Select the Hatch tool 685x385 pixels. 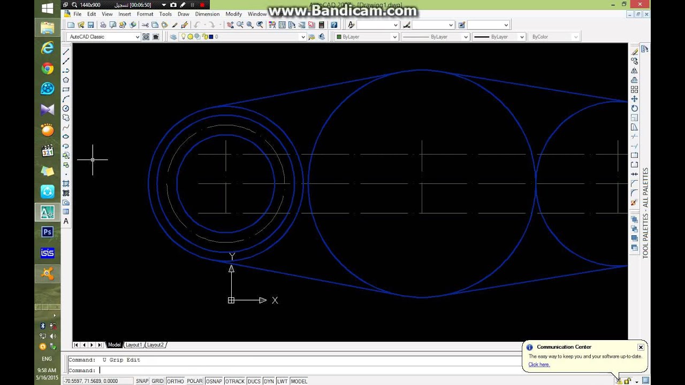(x=66, y=183)
